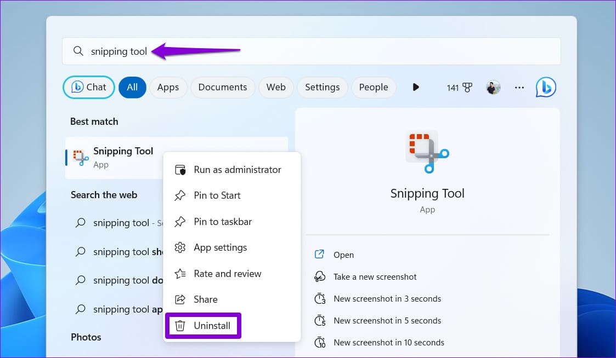Choose Share from context menu

232,299
